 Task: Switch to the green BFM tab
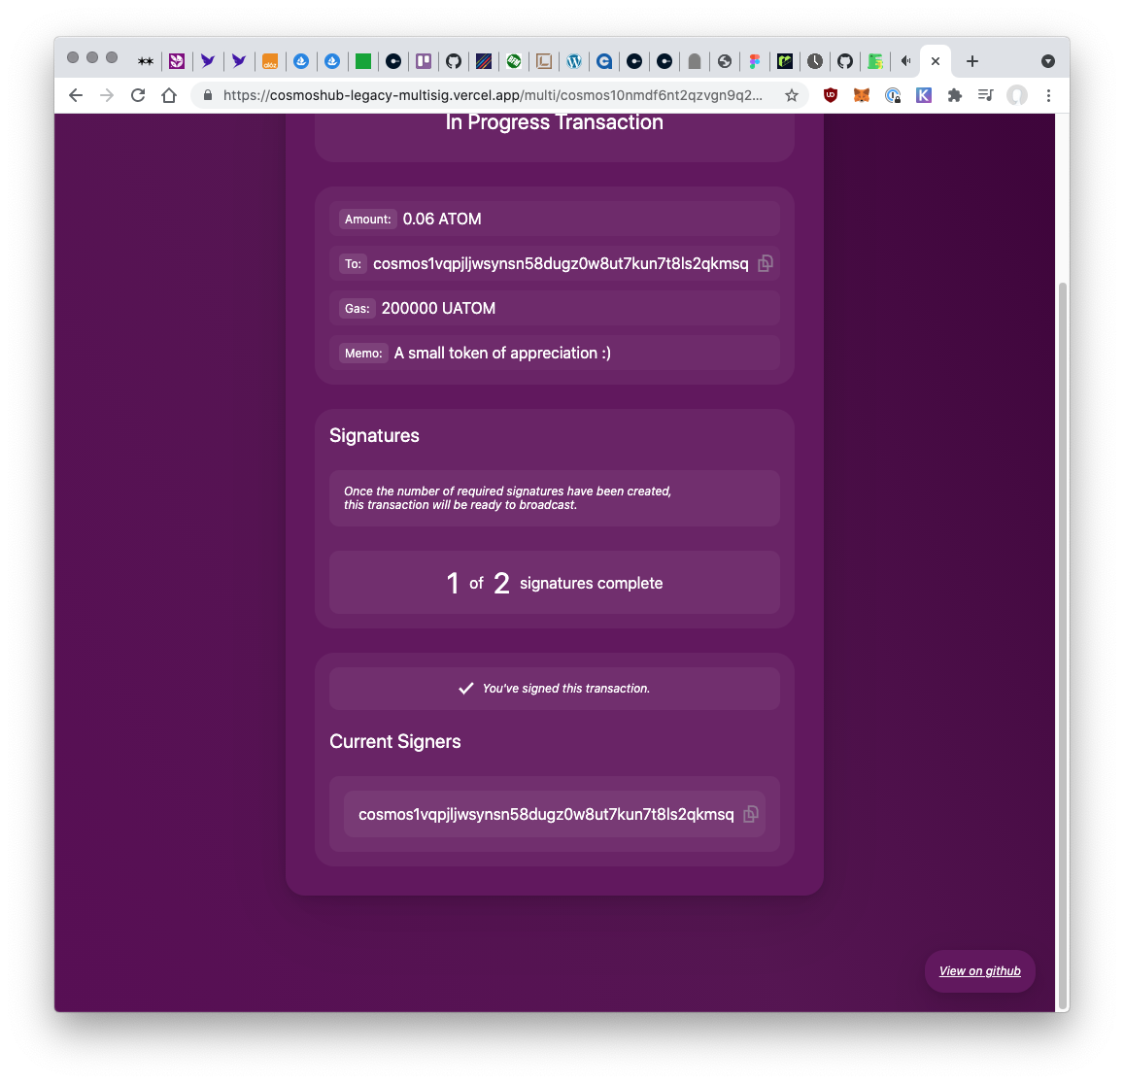pos(514,61)
